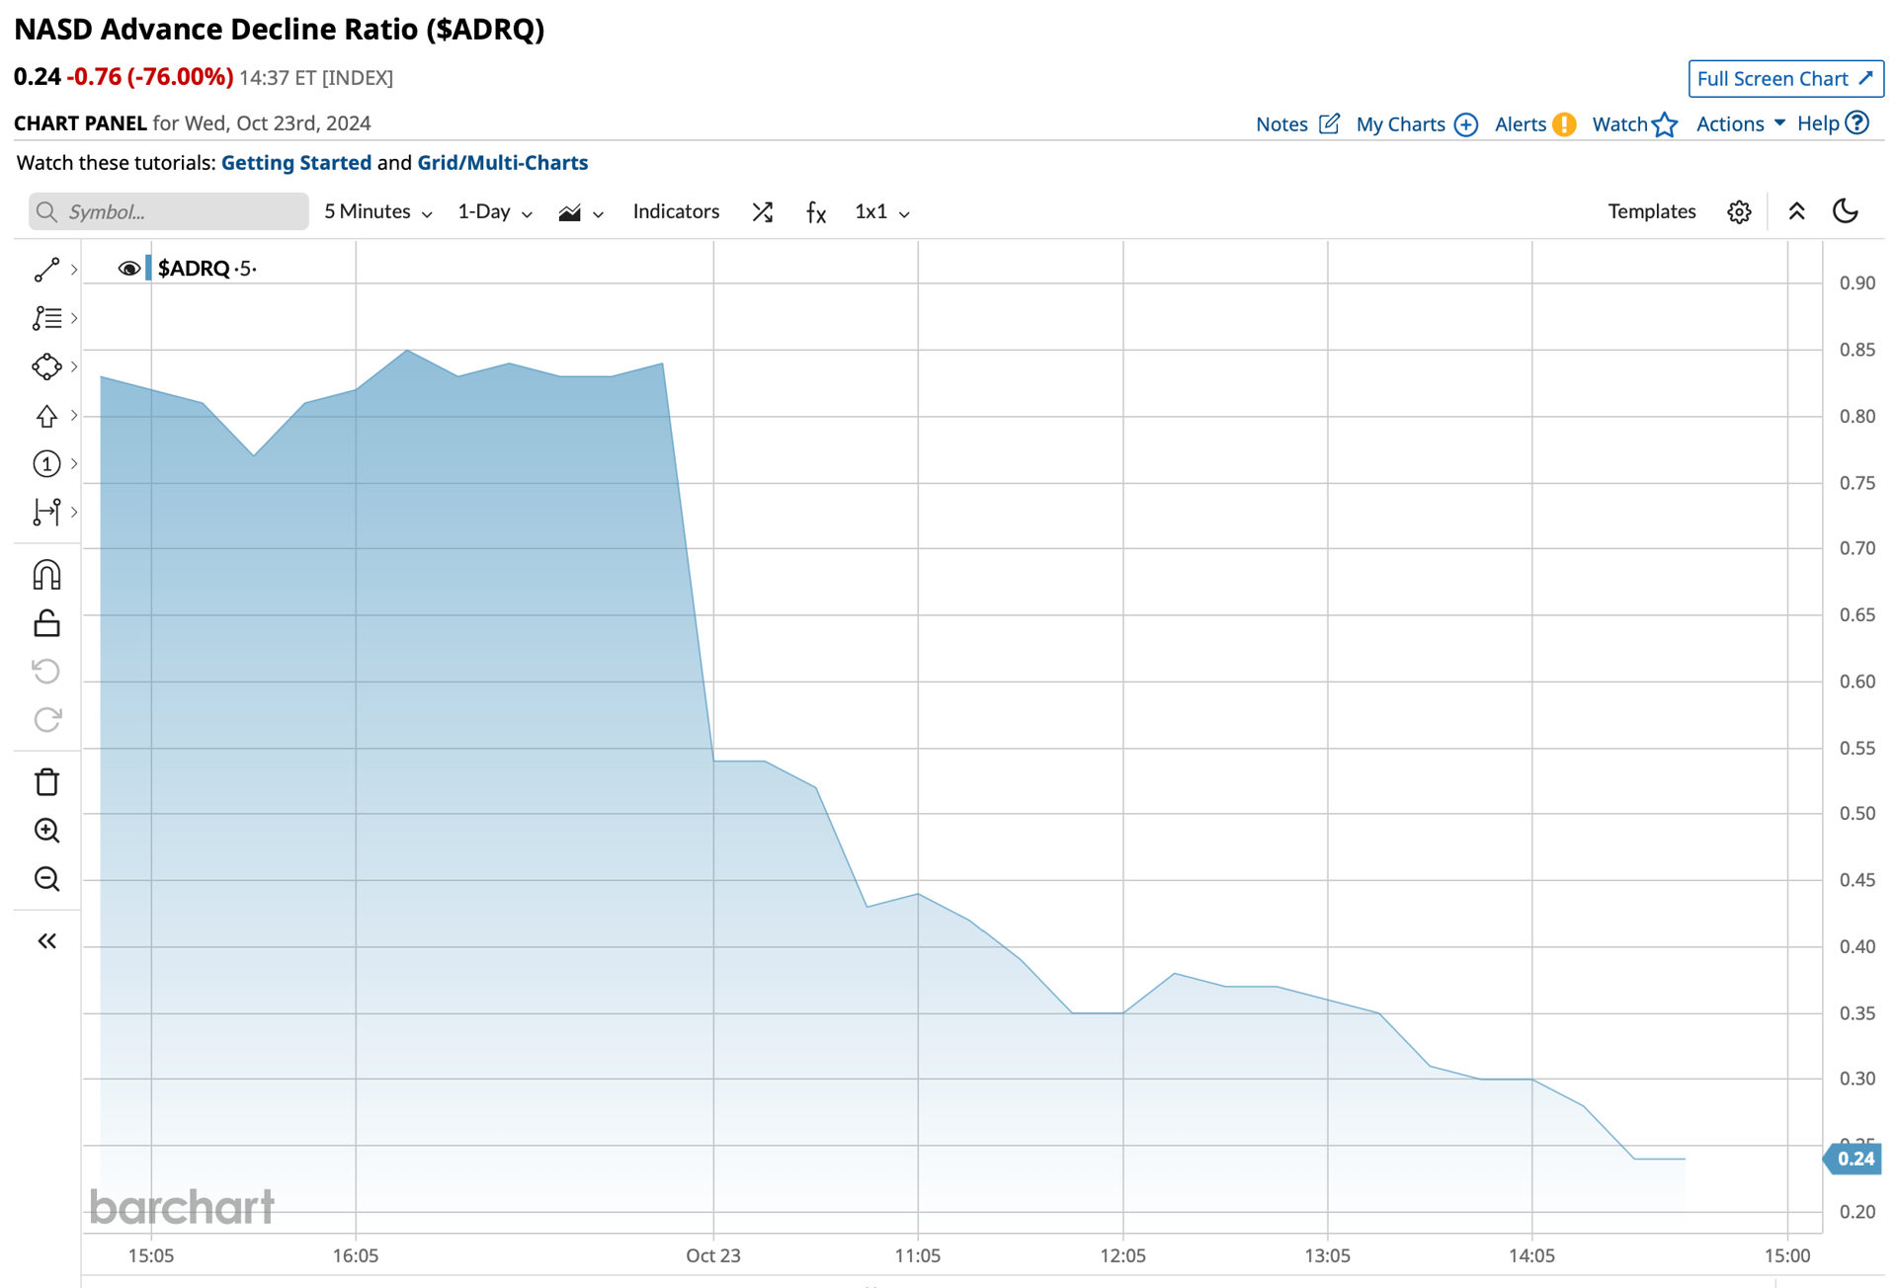Click the Full Screen Chart button
The width and height of the screenshot is (1897, 1288).
tap(1785, 78)
